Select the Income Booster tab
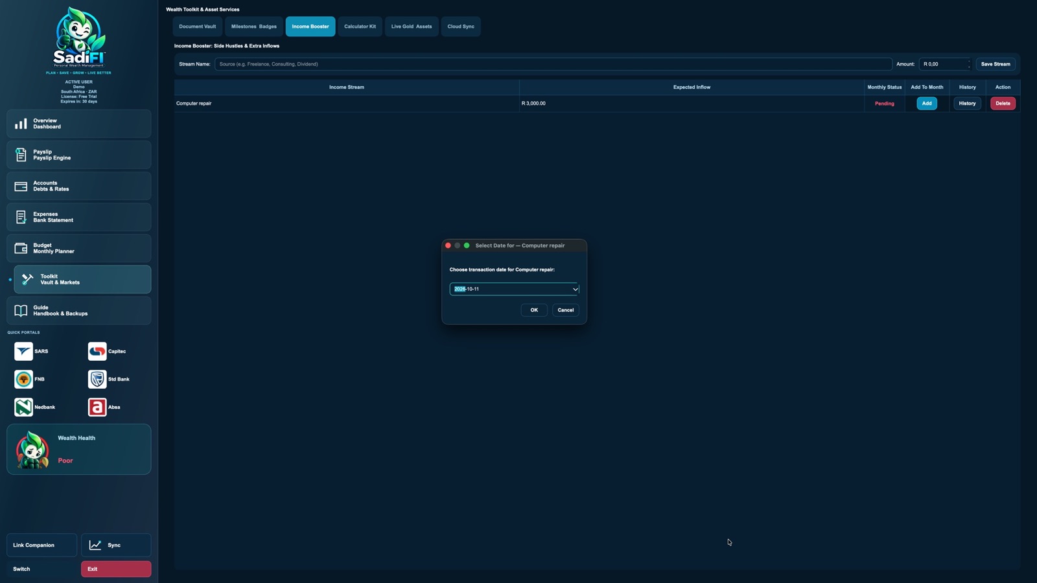Image resolution: width=1037 pixels, height=583 pixels. 310,27
